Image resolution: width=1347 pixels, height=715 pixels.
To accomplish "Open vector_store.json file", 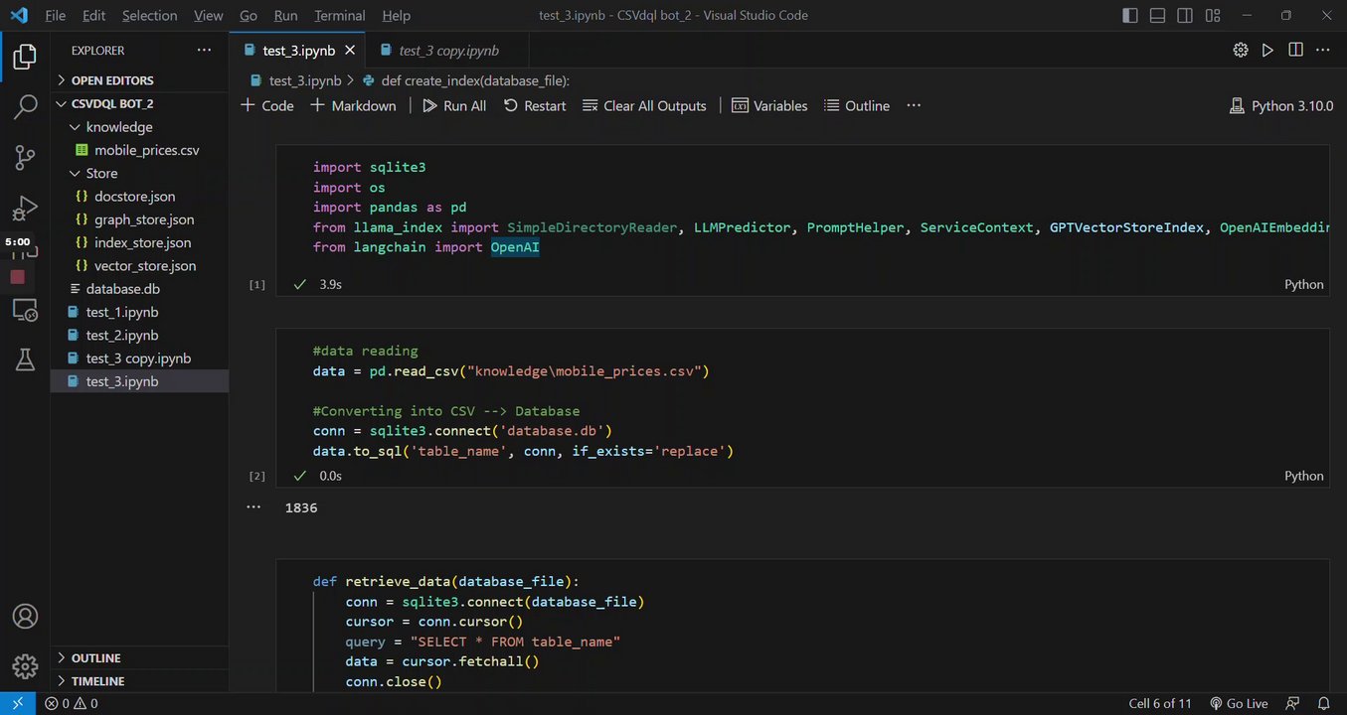I will 139,266.
